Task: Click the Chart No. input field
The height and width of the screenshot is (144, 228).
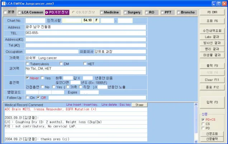Action: coord(35,21)
